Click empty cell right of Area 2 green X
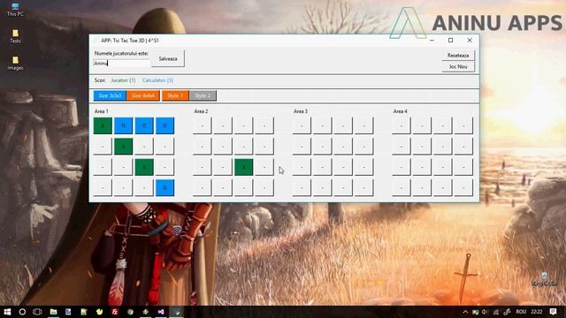Screen dimensions: 566x318 point(264,167)
